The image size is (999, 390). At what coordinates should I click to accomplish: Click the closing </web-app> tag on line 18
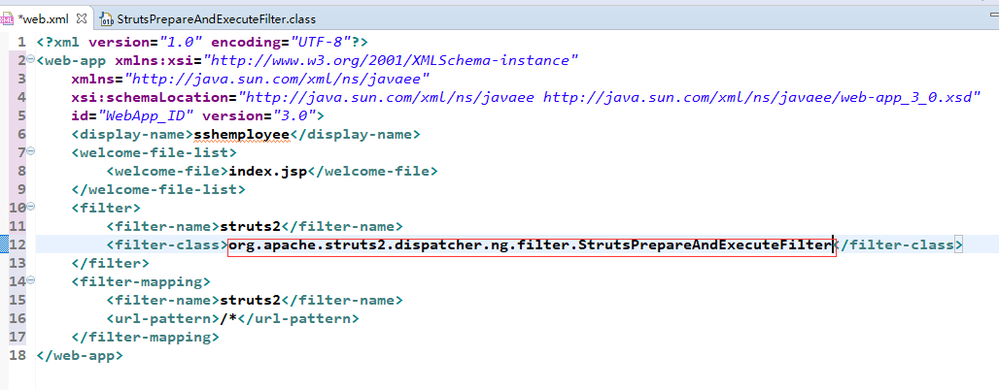pos(80,355)
